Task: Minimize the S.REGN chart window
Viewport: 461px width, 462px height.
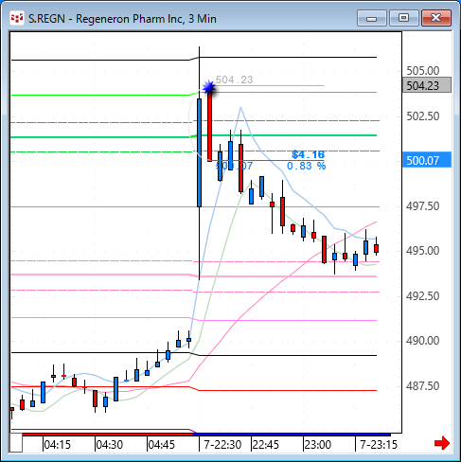Action: click(372, 19)
